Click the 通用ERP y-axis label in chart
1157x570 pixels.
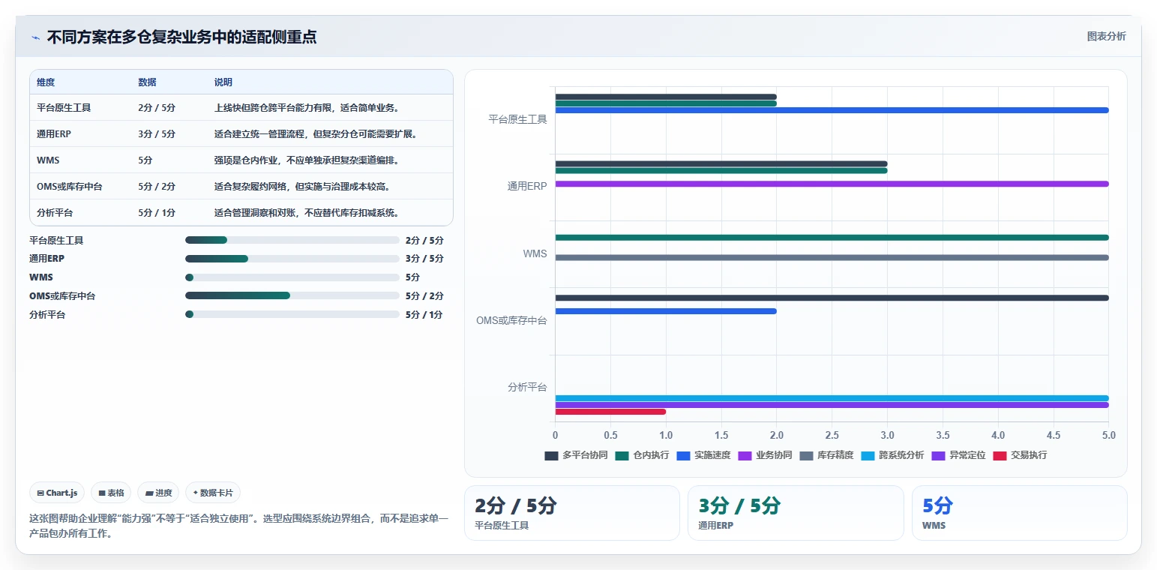point(527,186)
